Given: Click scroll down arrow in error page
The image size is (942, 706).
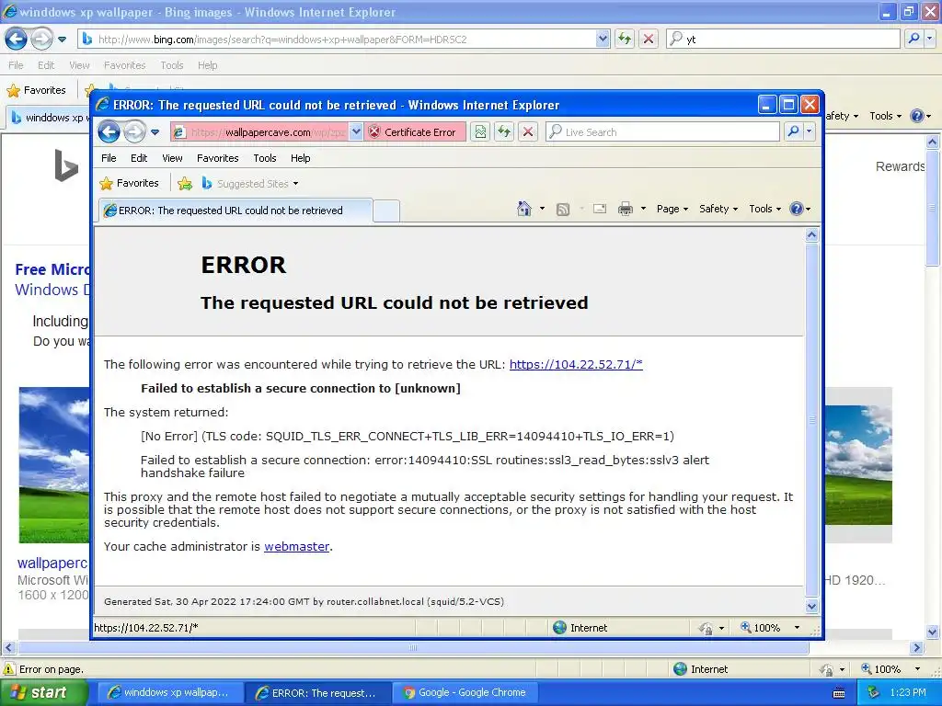Looking at the screenshot, I should point(811,607).
